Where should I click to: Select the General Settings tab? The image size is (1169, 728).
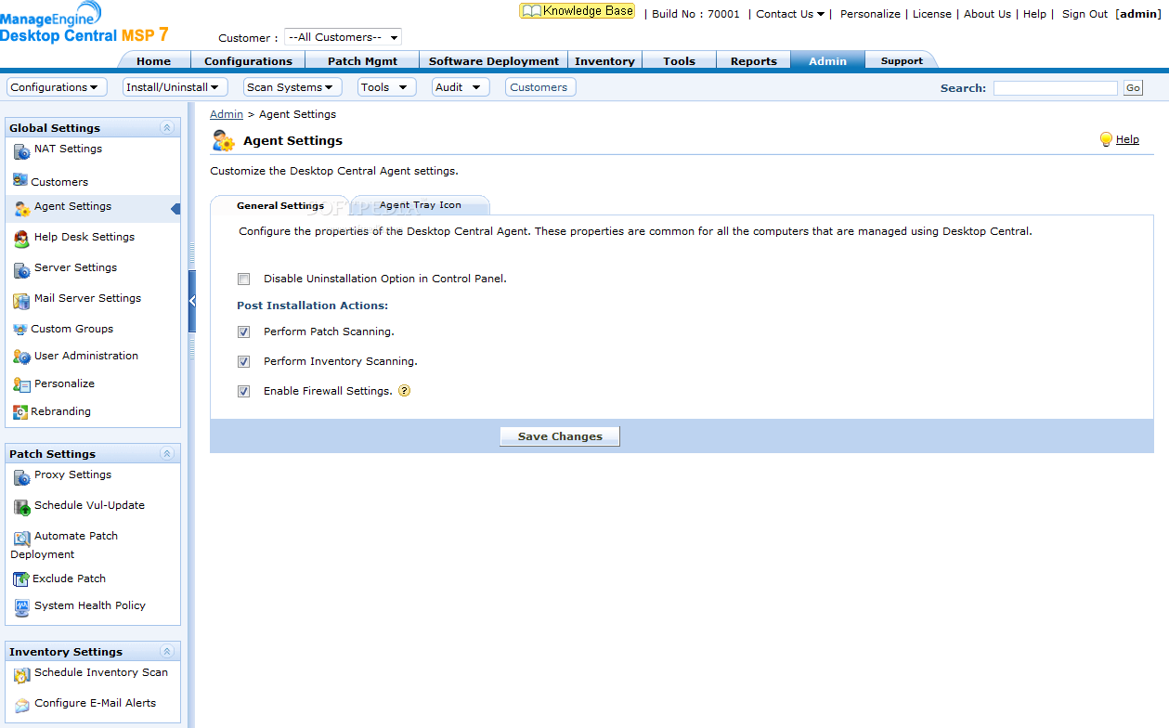pyautogui.click(x=280, y=206)
